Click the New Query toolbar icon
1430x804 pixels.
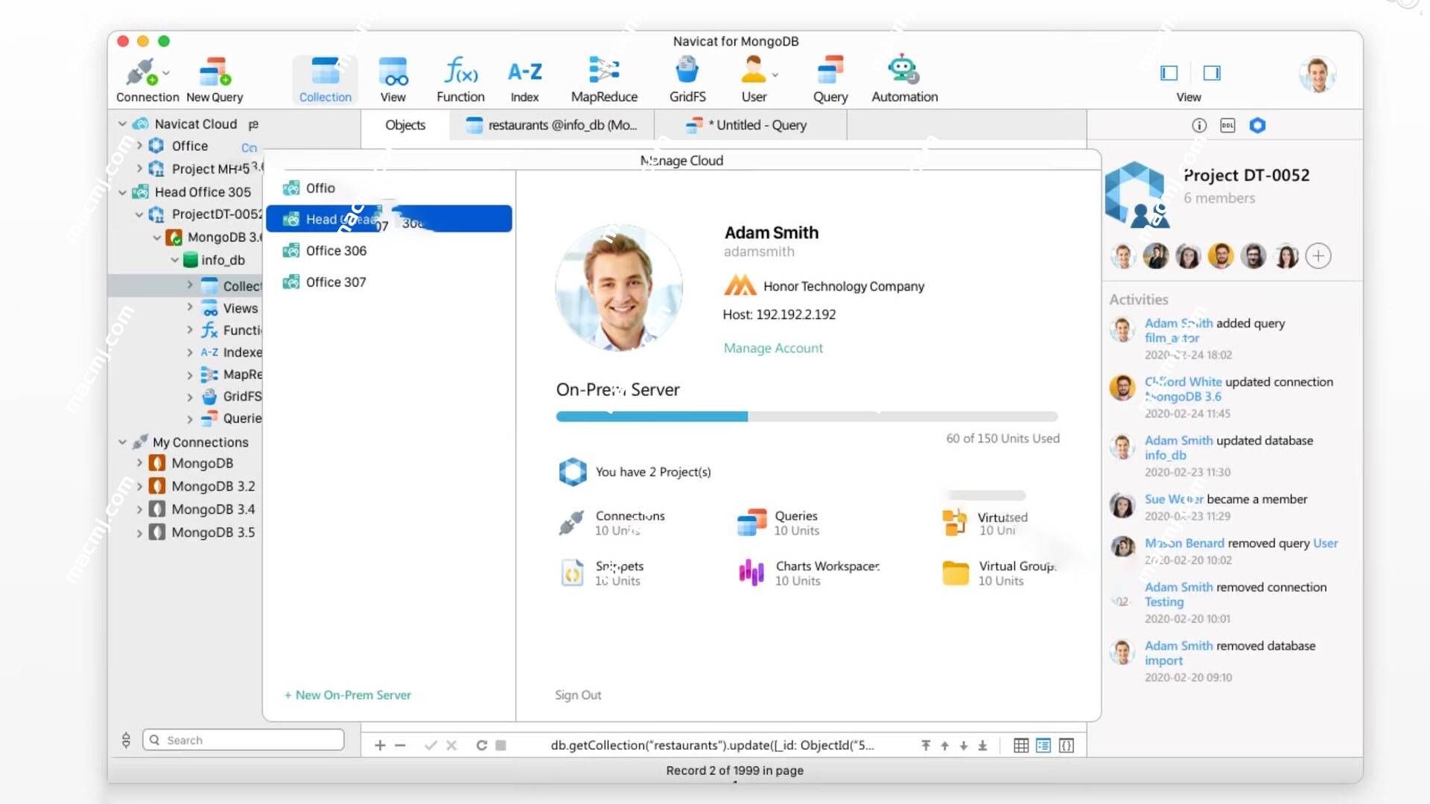(x=214, y=72)
